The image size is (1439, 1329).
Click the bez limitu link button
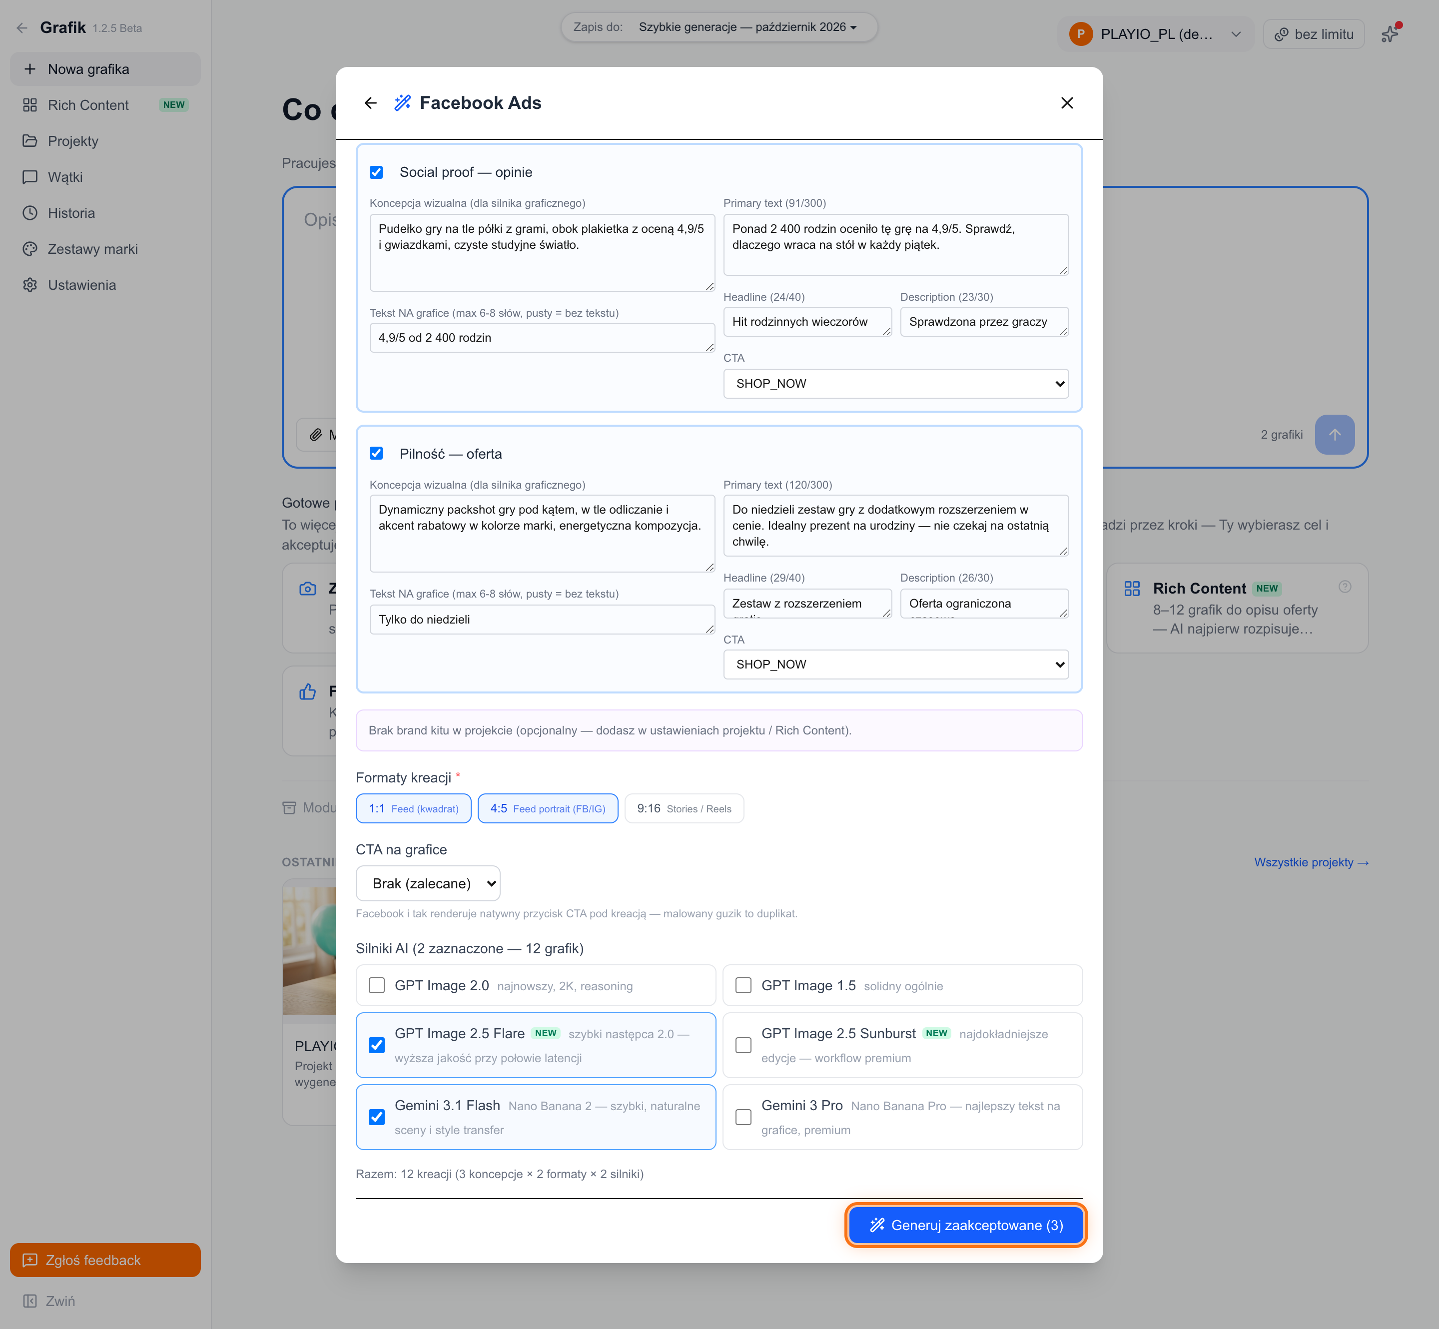click(x=1314, y=34)
